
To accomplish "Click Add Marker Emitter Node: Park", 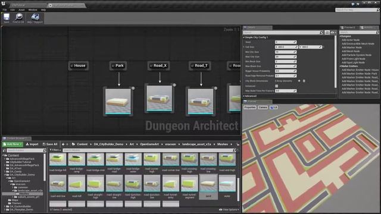I will click(x=359, y=74).
